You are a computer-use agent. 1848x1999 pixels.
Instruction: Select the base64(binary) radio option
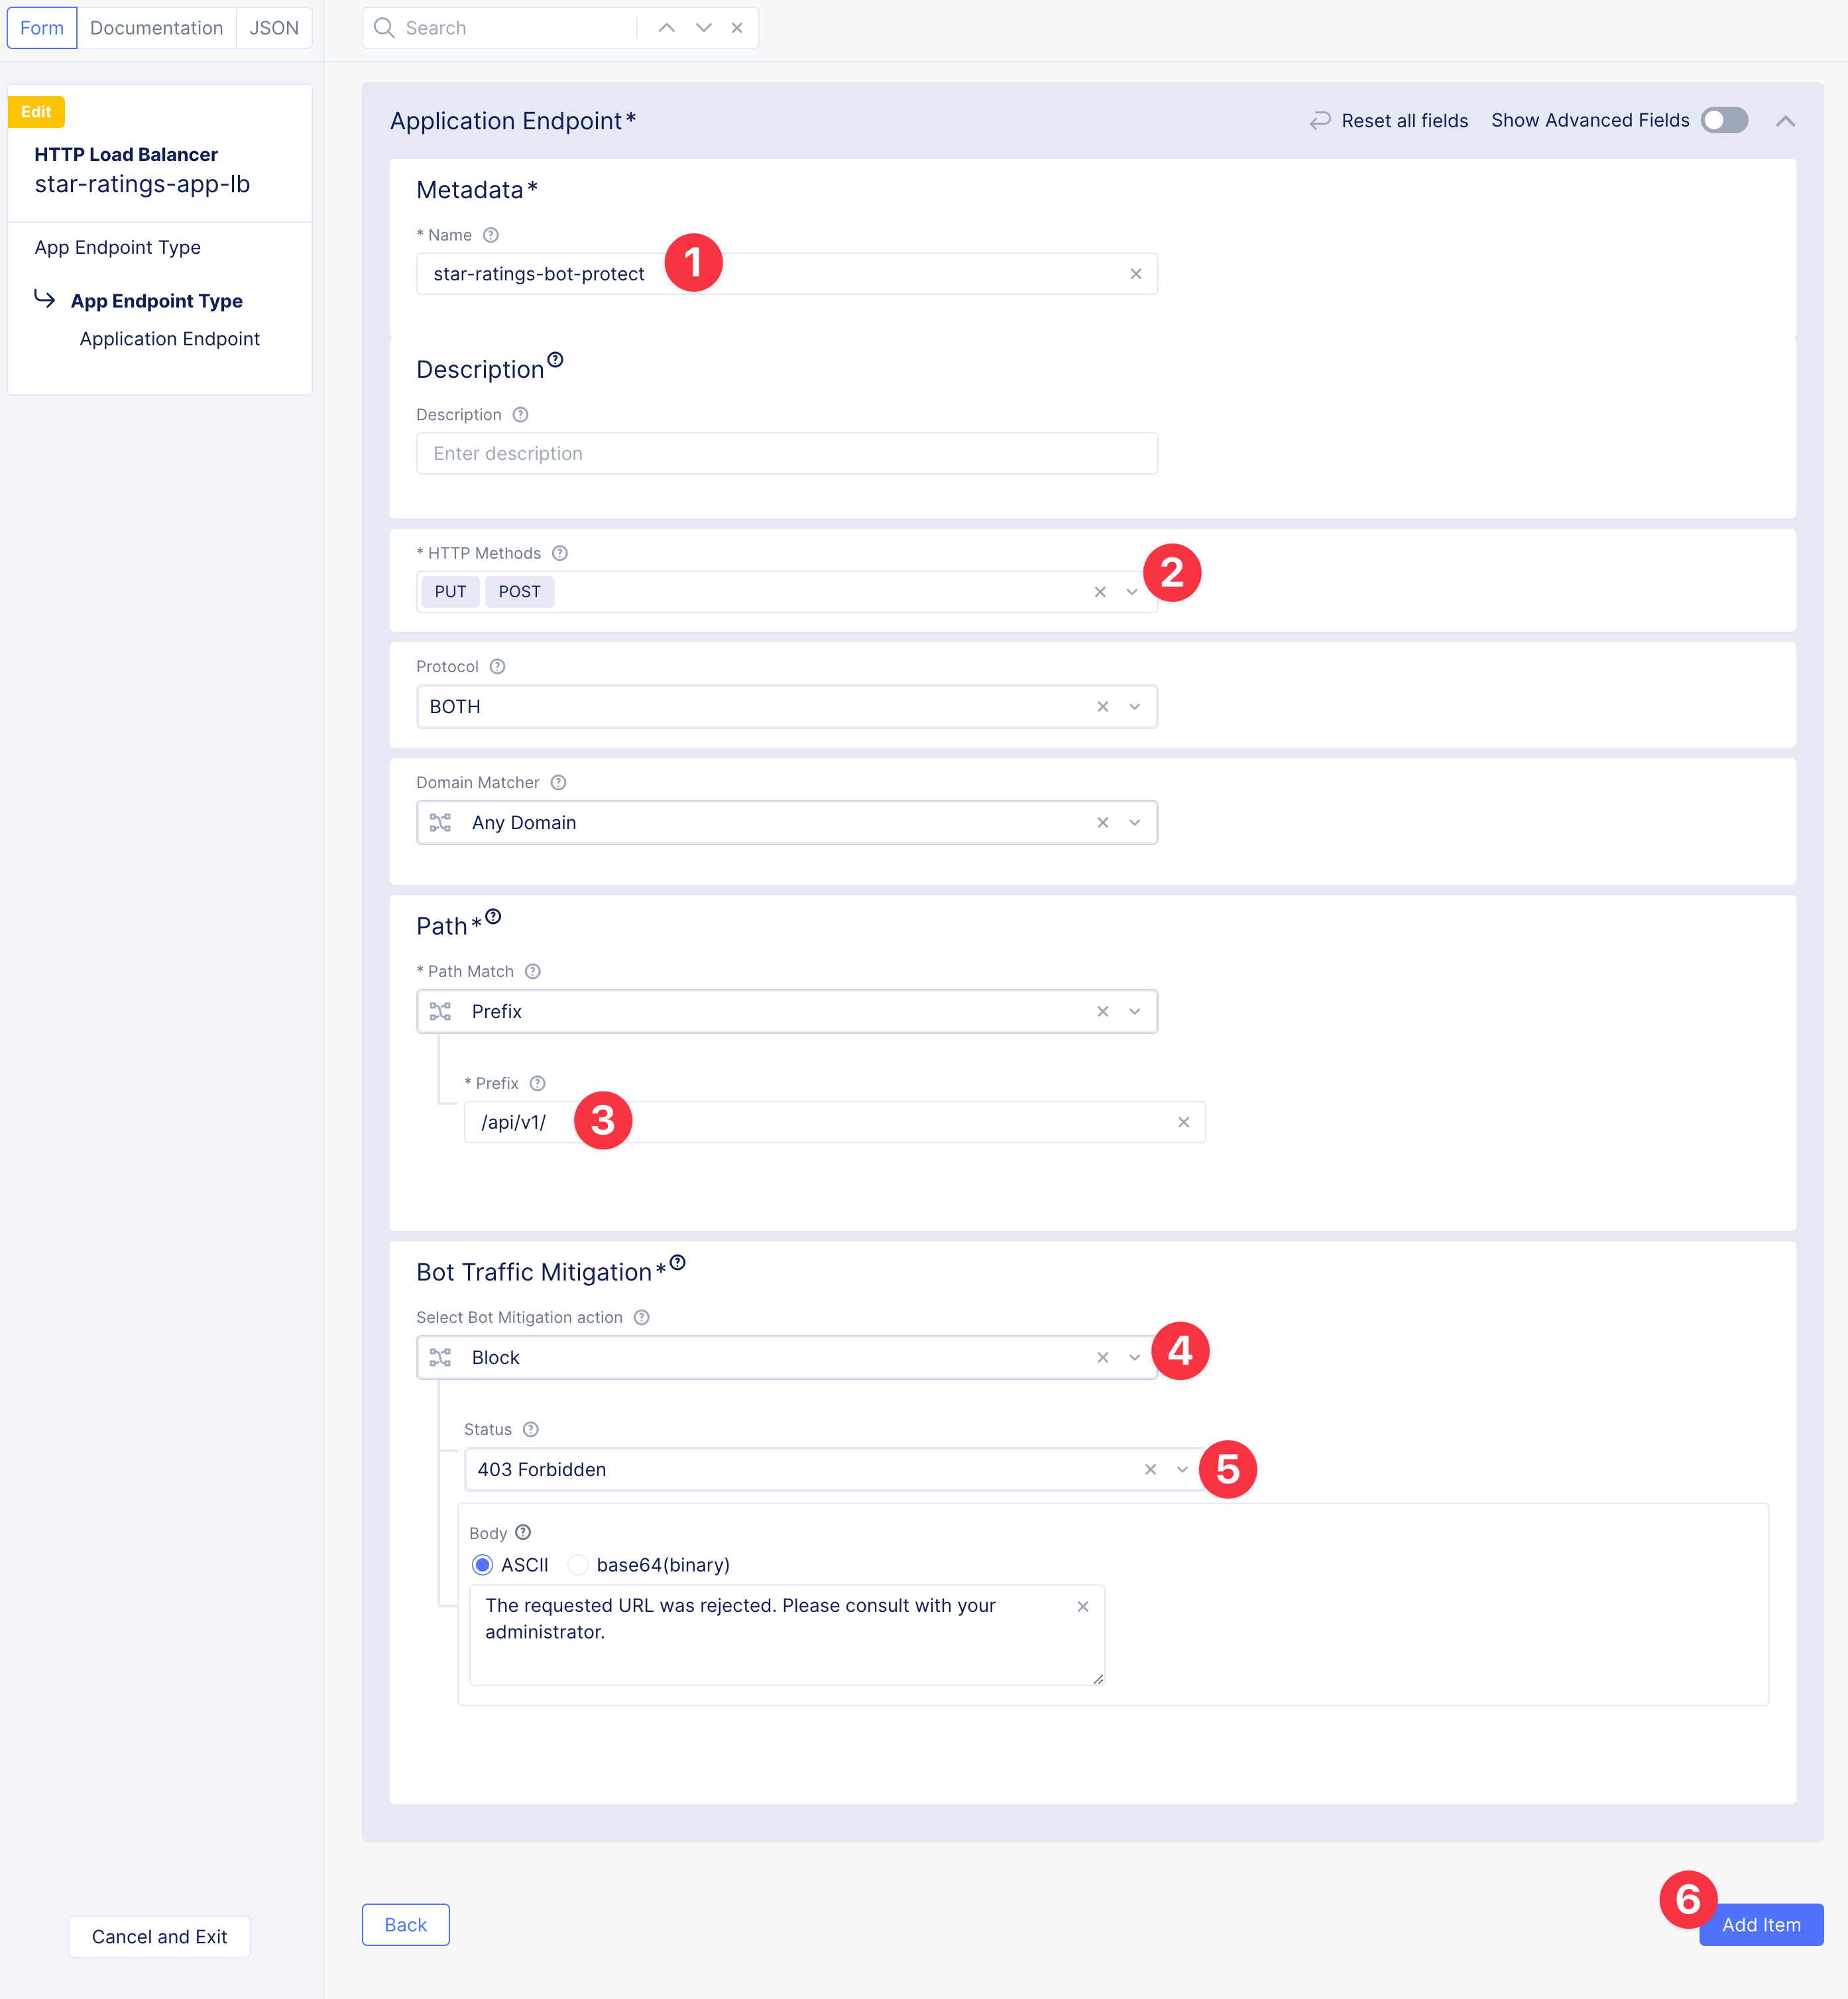pos(578,1564)
